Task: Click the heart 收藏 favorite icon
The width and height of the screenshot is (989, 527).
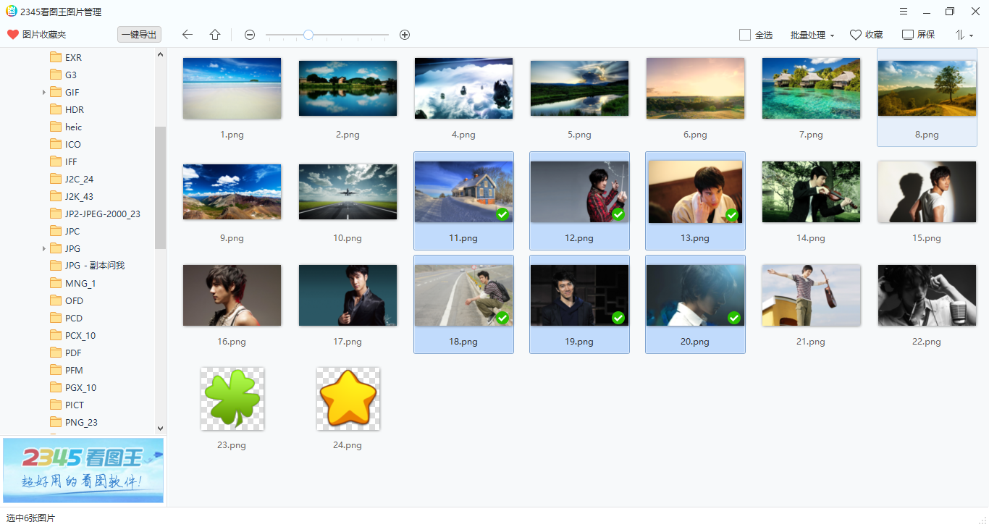Action: tap(855, 35)
